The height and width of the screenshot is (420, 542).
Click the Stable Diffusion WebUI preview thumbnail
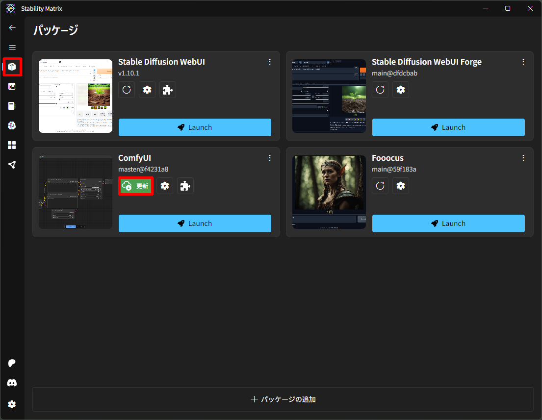[x=76, y=96]
